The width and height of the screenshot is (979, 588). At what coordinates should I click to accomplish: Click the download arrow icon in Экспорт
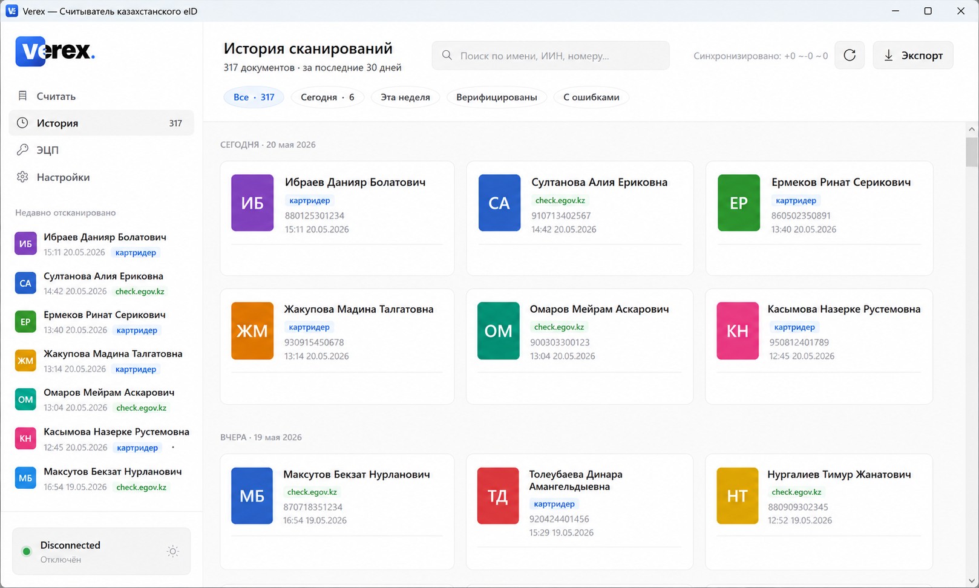point(888,55)
